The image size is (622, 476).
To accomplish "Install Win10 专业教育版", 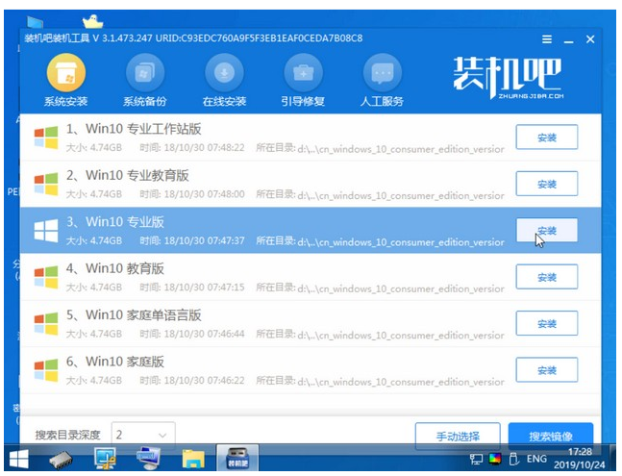I will tap(546, 184).
